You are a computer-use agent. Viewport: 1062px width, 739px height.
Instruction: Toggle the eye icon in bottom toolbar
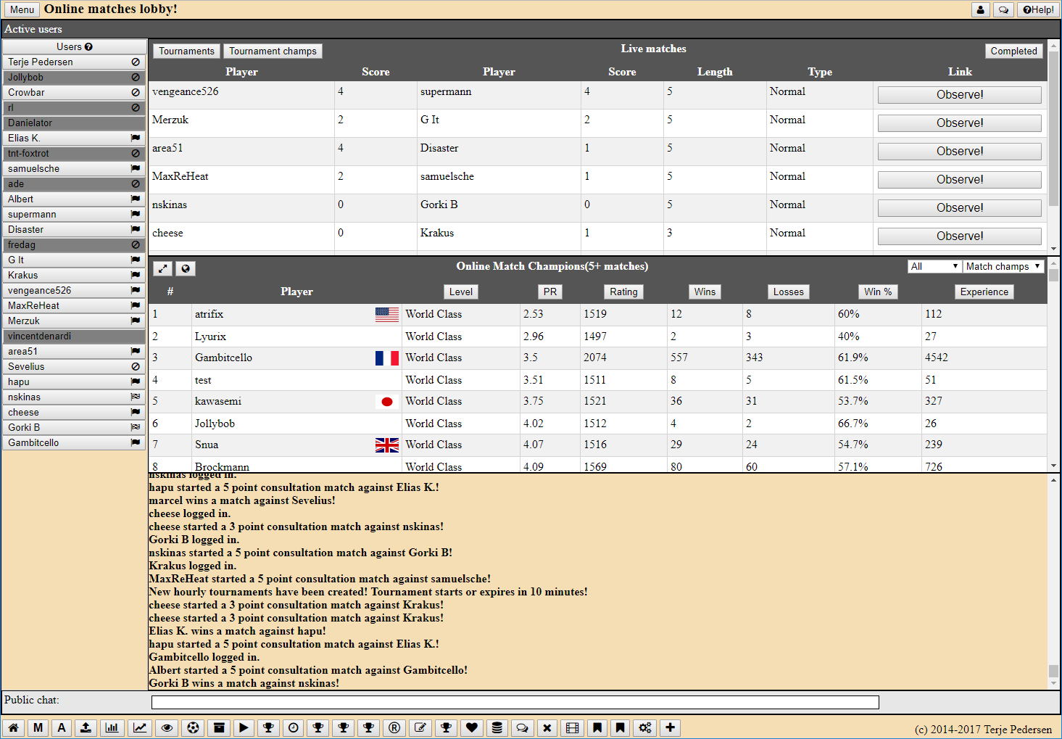[x=167, y=728]
